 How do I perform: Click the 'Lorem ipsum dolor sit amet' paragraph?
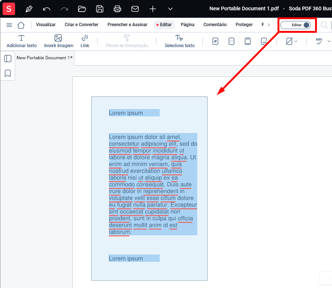(x=153, y=184)
